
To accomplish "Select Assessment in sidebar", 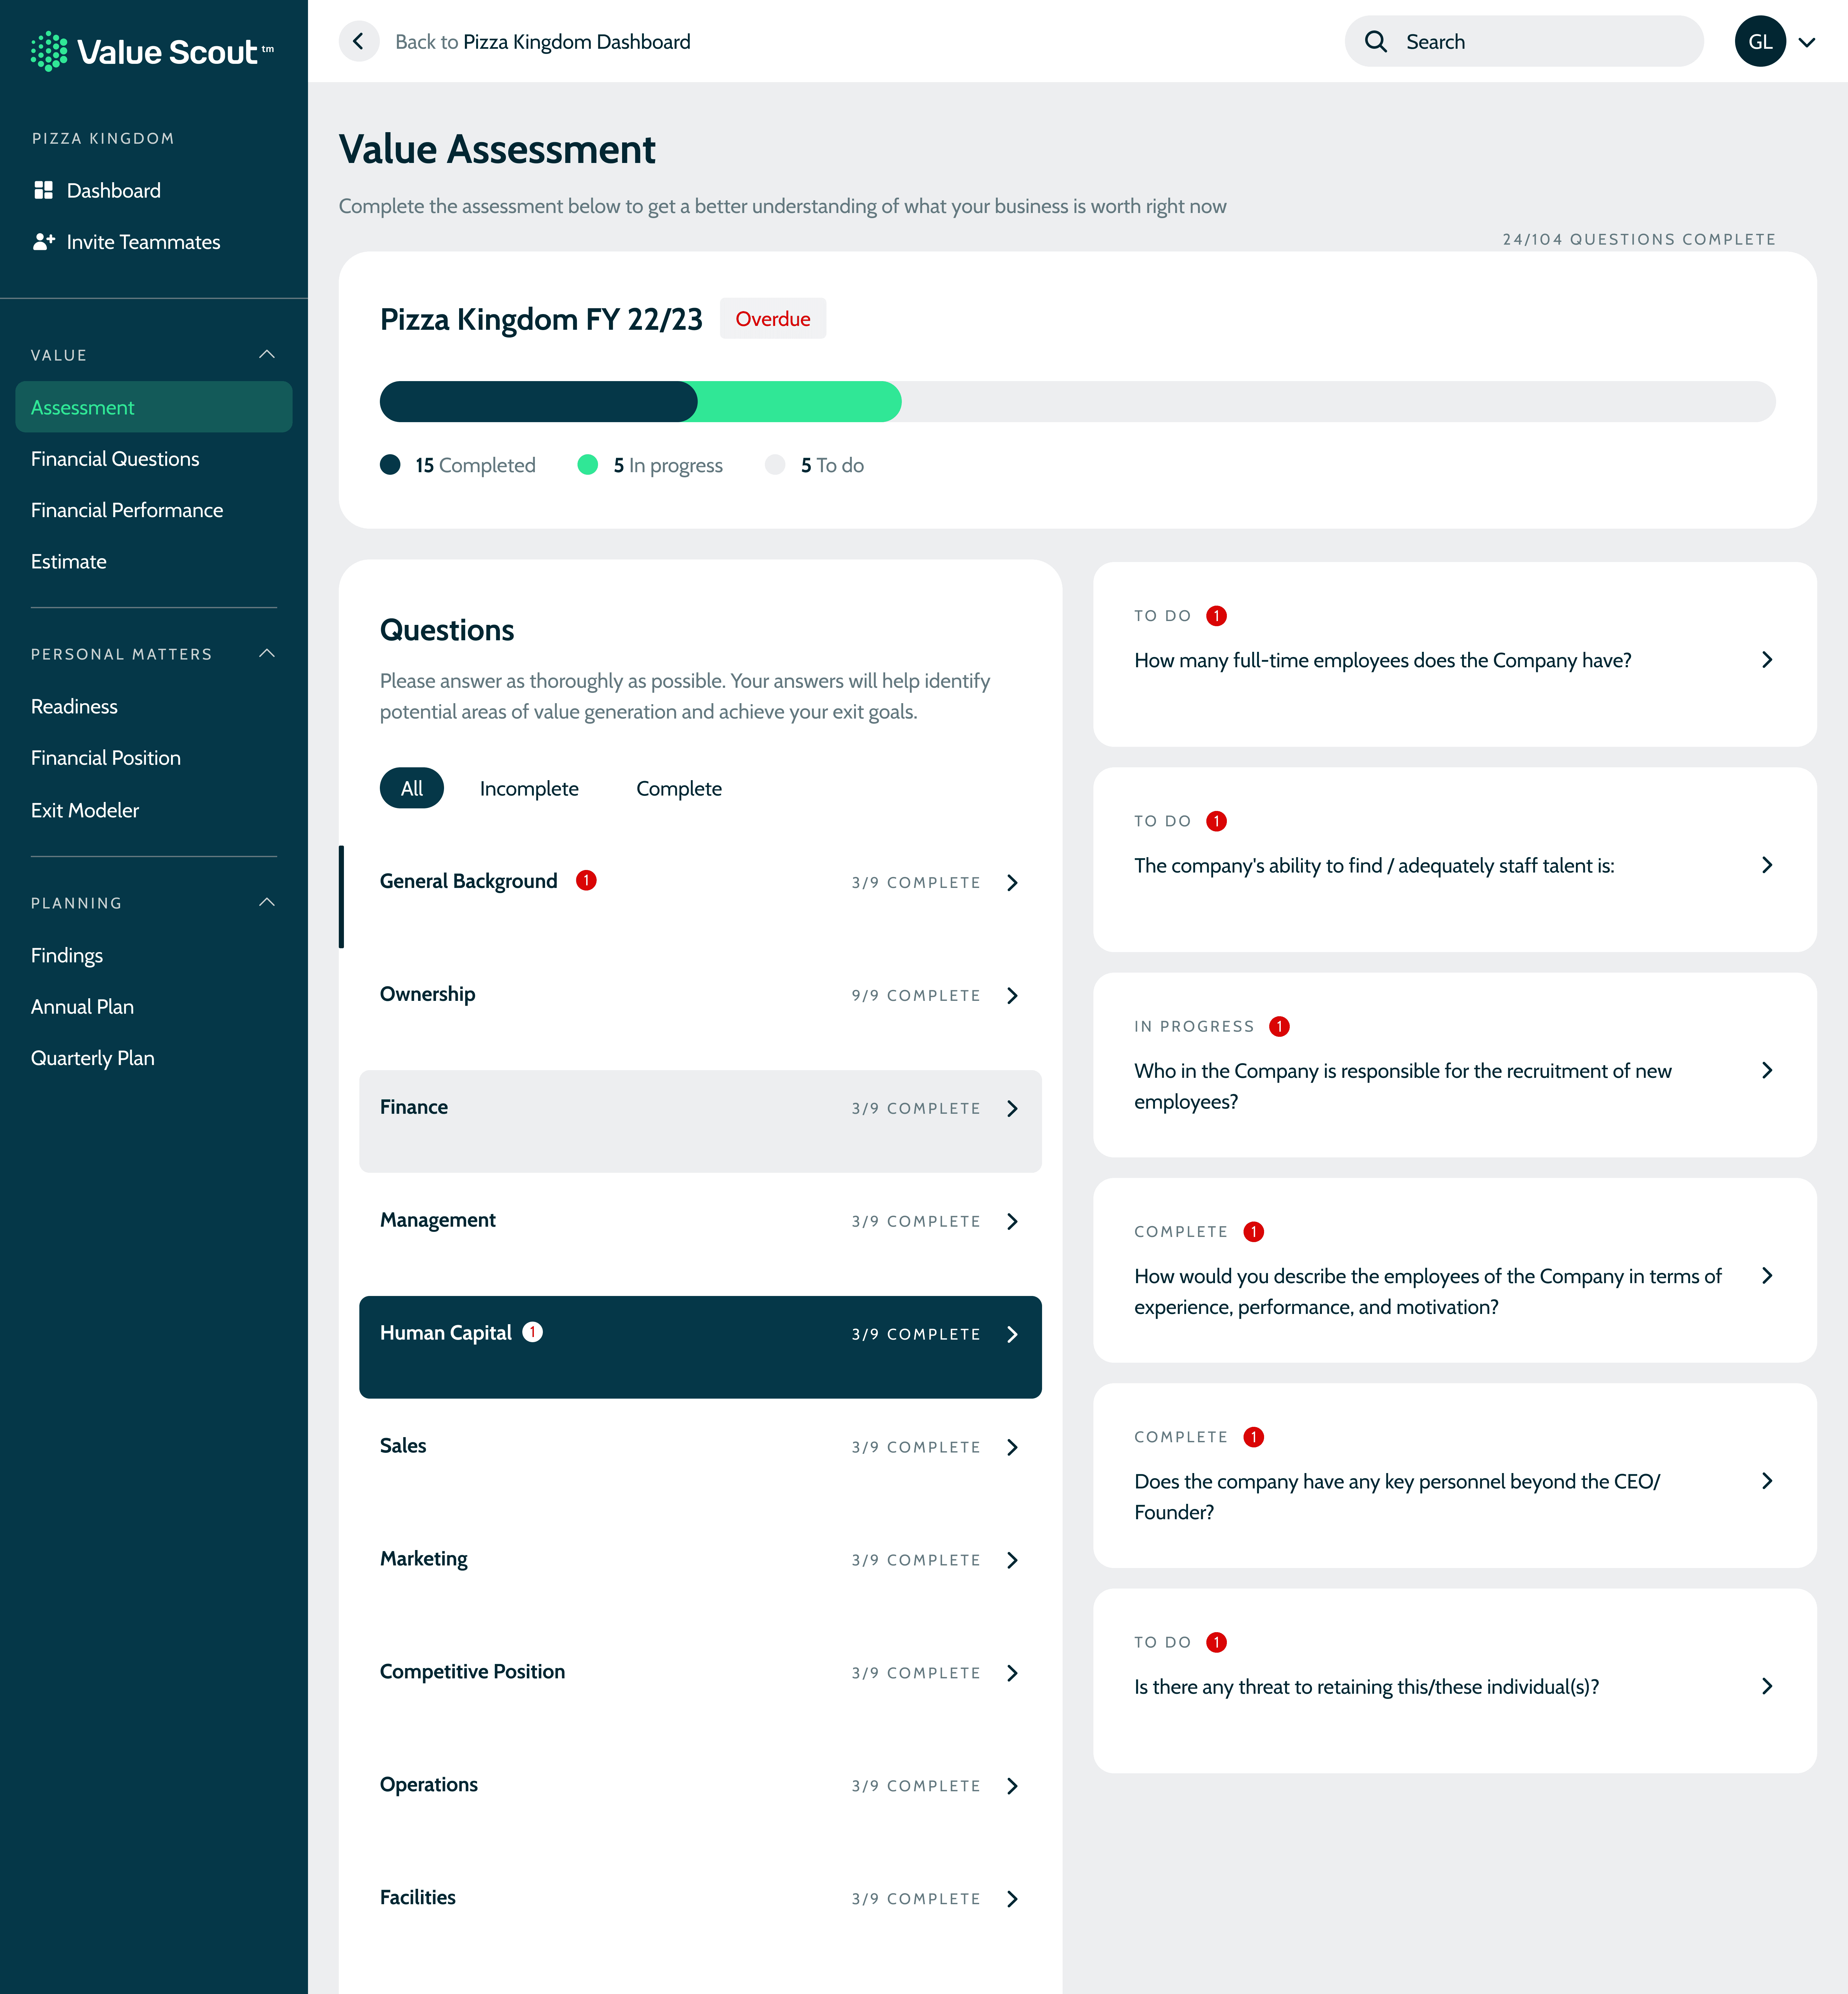I will tap(154, 407).
